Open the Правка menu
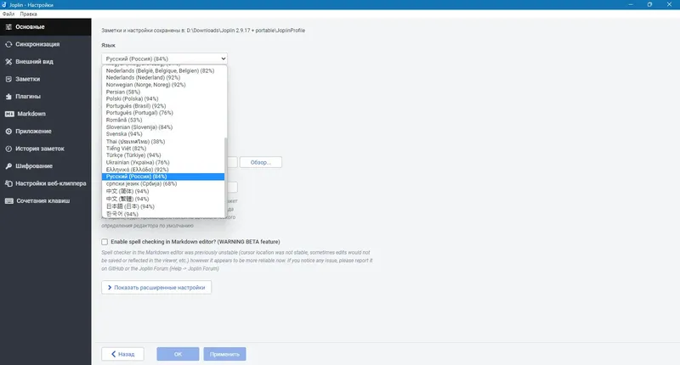The height and width of the screenshot is (365, 680). click(28, 14)
